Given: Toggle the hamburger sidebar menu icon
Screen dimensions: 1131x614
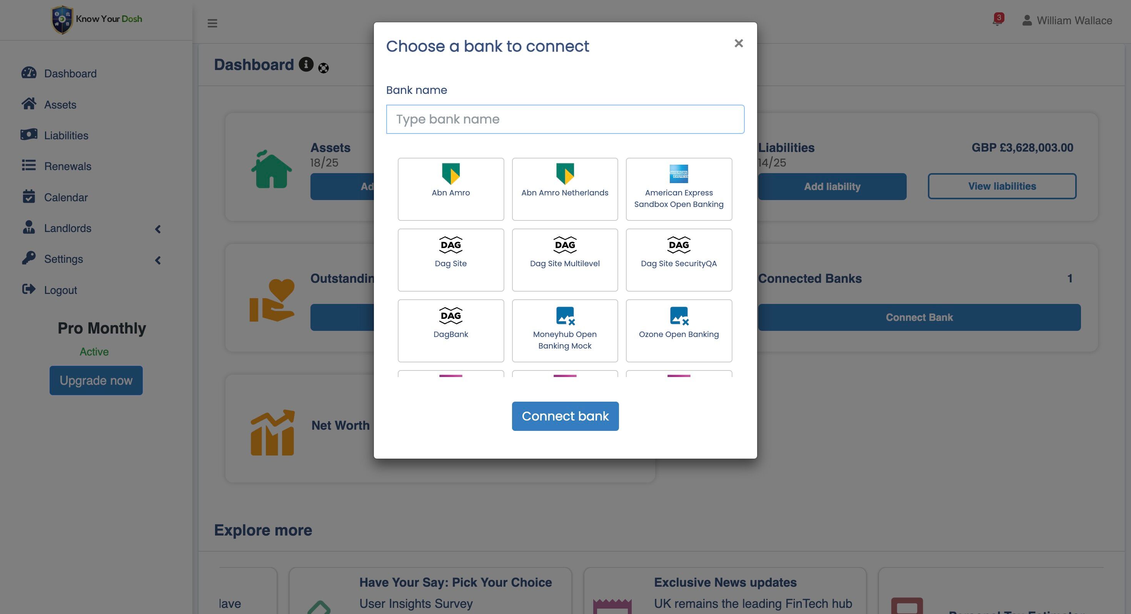Looking at the screenshot, I should point(212,23).
